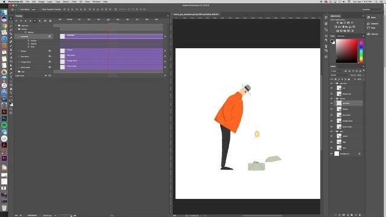
Task: Expand the orange donut track in Timeline
Action: pyautogui.click(x=19, y=61)
